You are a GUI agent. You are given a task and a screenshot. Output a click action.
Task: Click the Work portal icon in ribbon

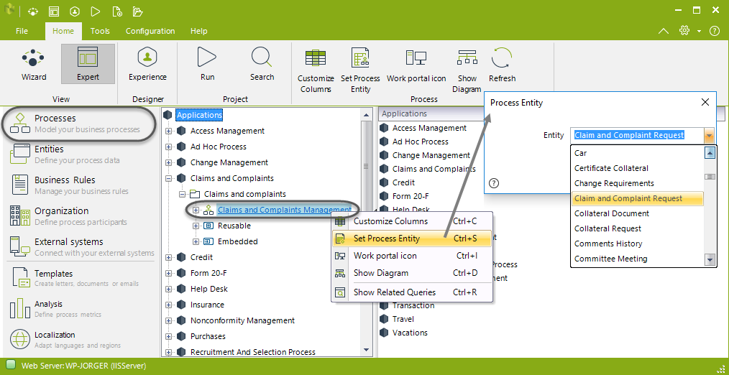point(416,65)
